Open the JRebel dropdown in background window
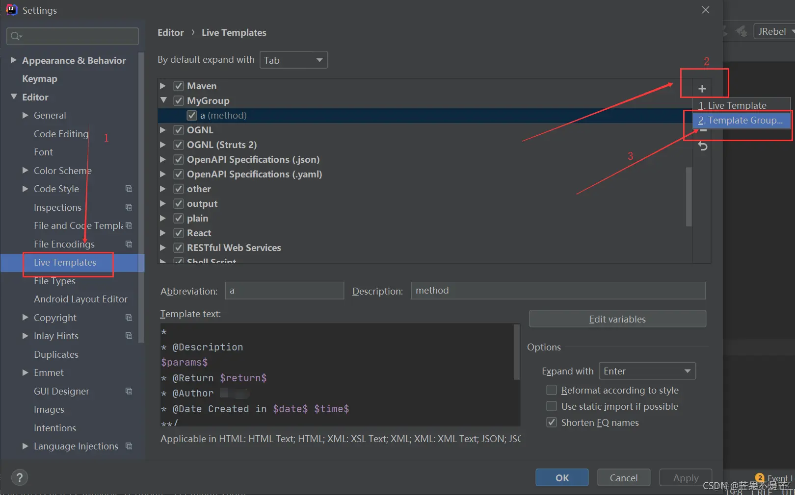Viewport: 795px width, 495px height. point(774,31)
